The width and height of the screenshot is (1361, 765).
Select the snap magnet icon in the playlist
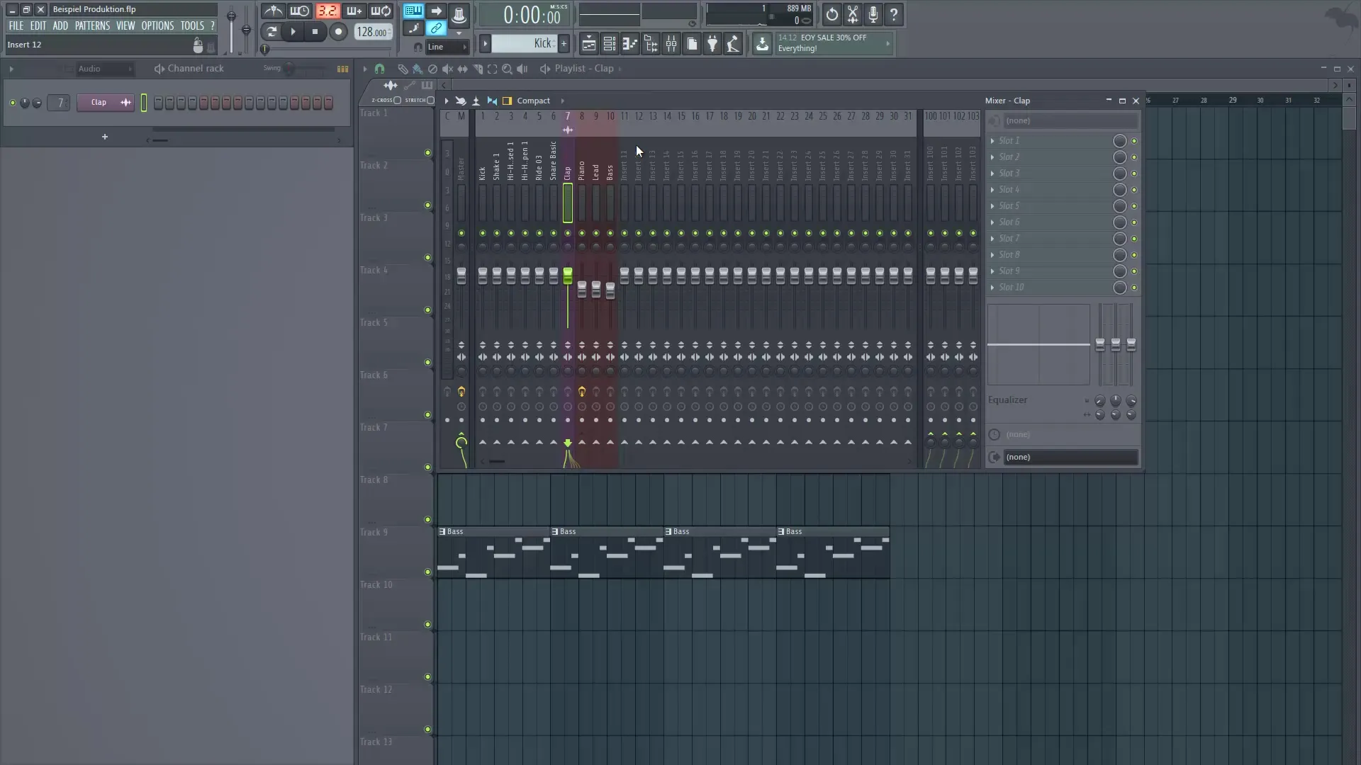point(381,69)
